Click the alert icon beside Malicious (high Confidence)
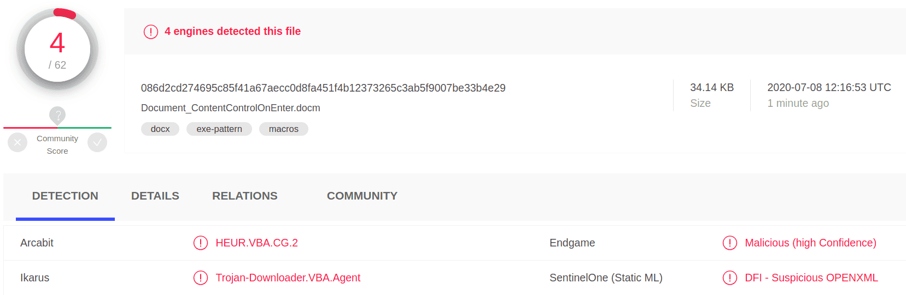This screenshot has width=906, height=295. pyautogui.click(x=730, y=243)
